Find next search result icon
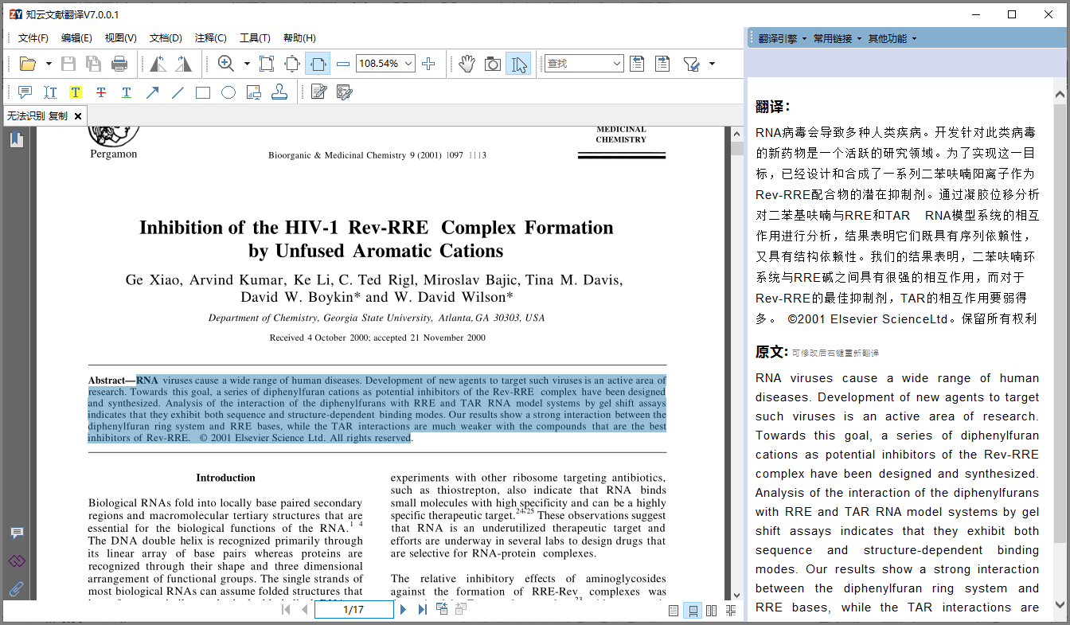1070x625 pixels. [x=662, y=64]
